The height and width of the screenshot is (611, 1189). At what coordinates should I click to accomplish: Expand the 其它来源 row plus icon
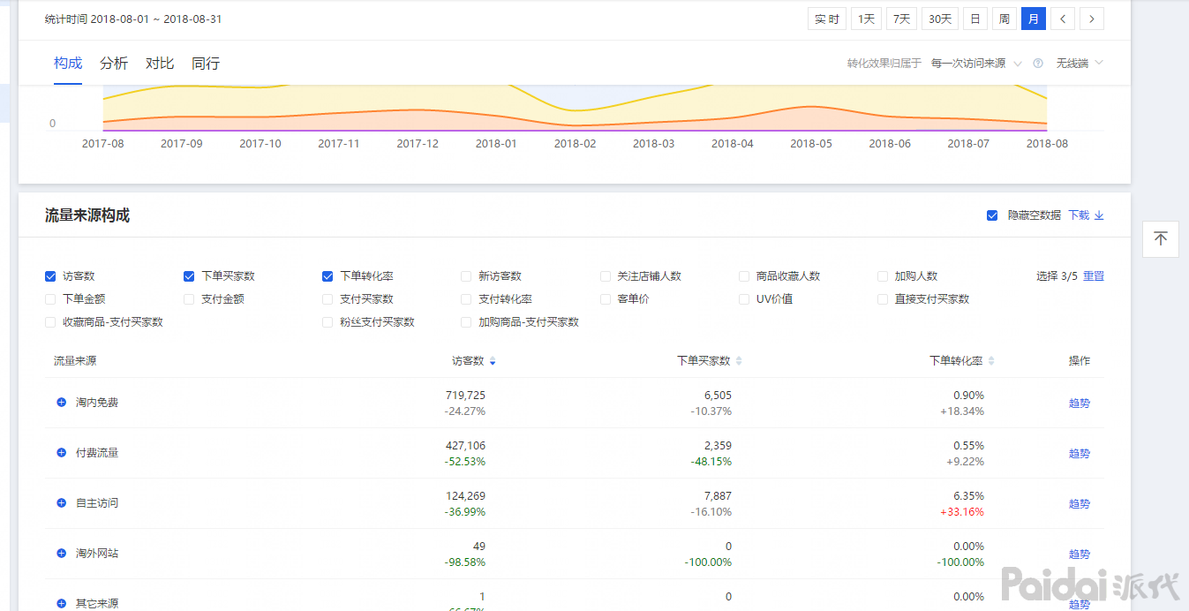tap(61, 603)
